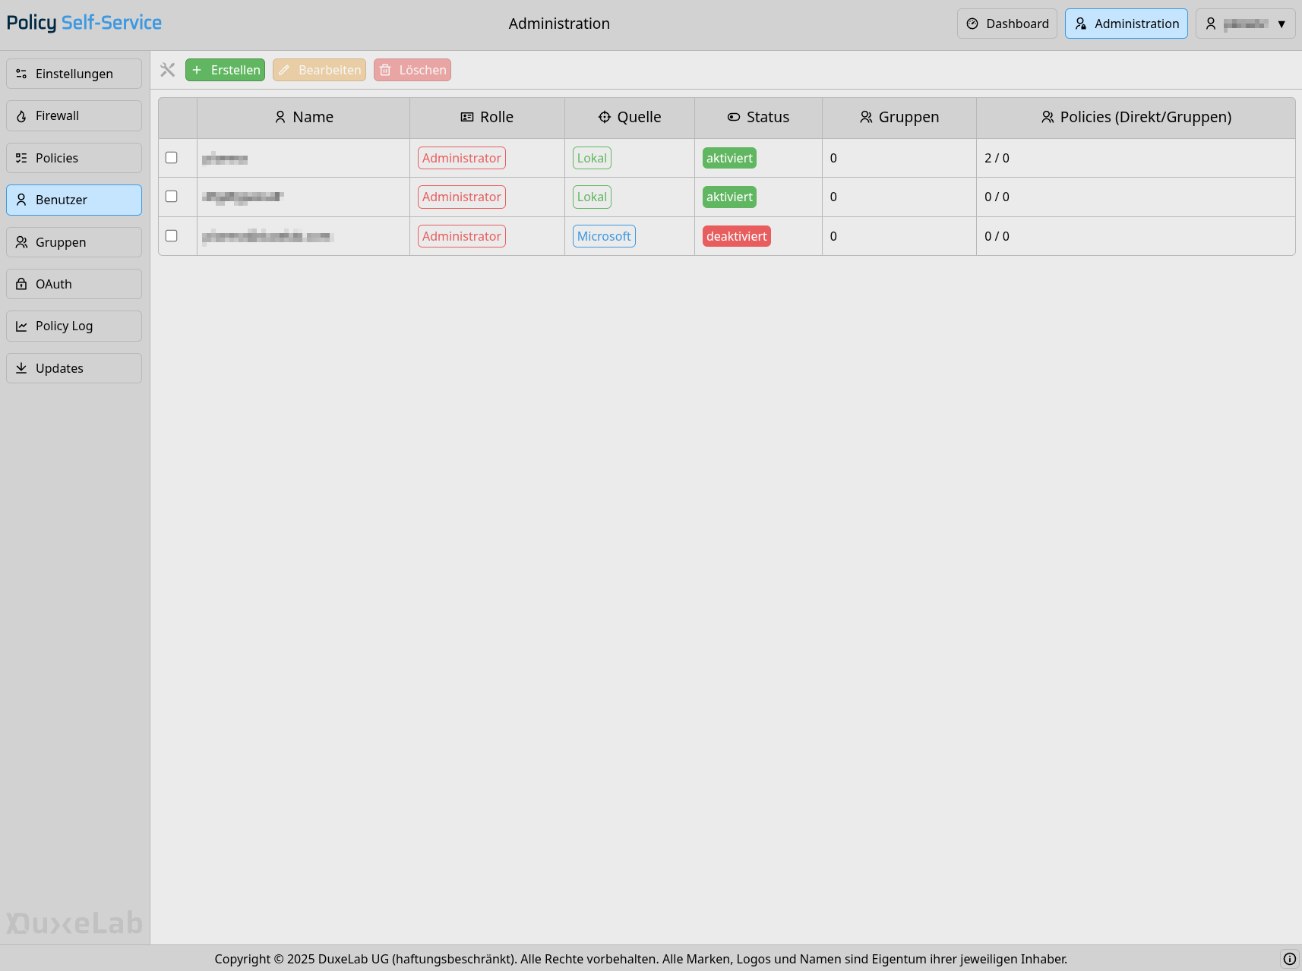1302x971 pixels.
Task: Open Updates in the sidebar
Action: tap(74, 368)
